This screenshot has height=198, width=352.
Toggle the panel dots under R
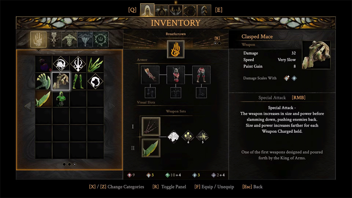217,43
